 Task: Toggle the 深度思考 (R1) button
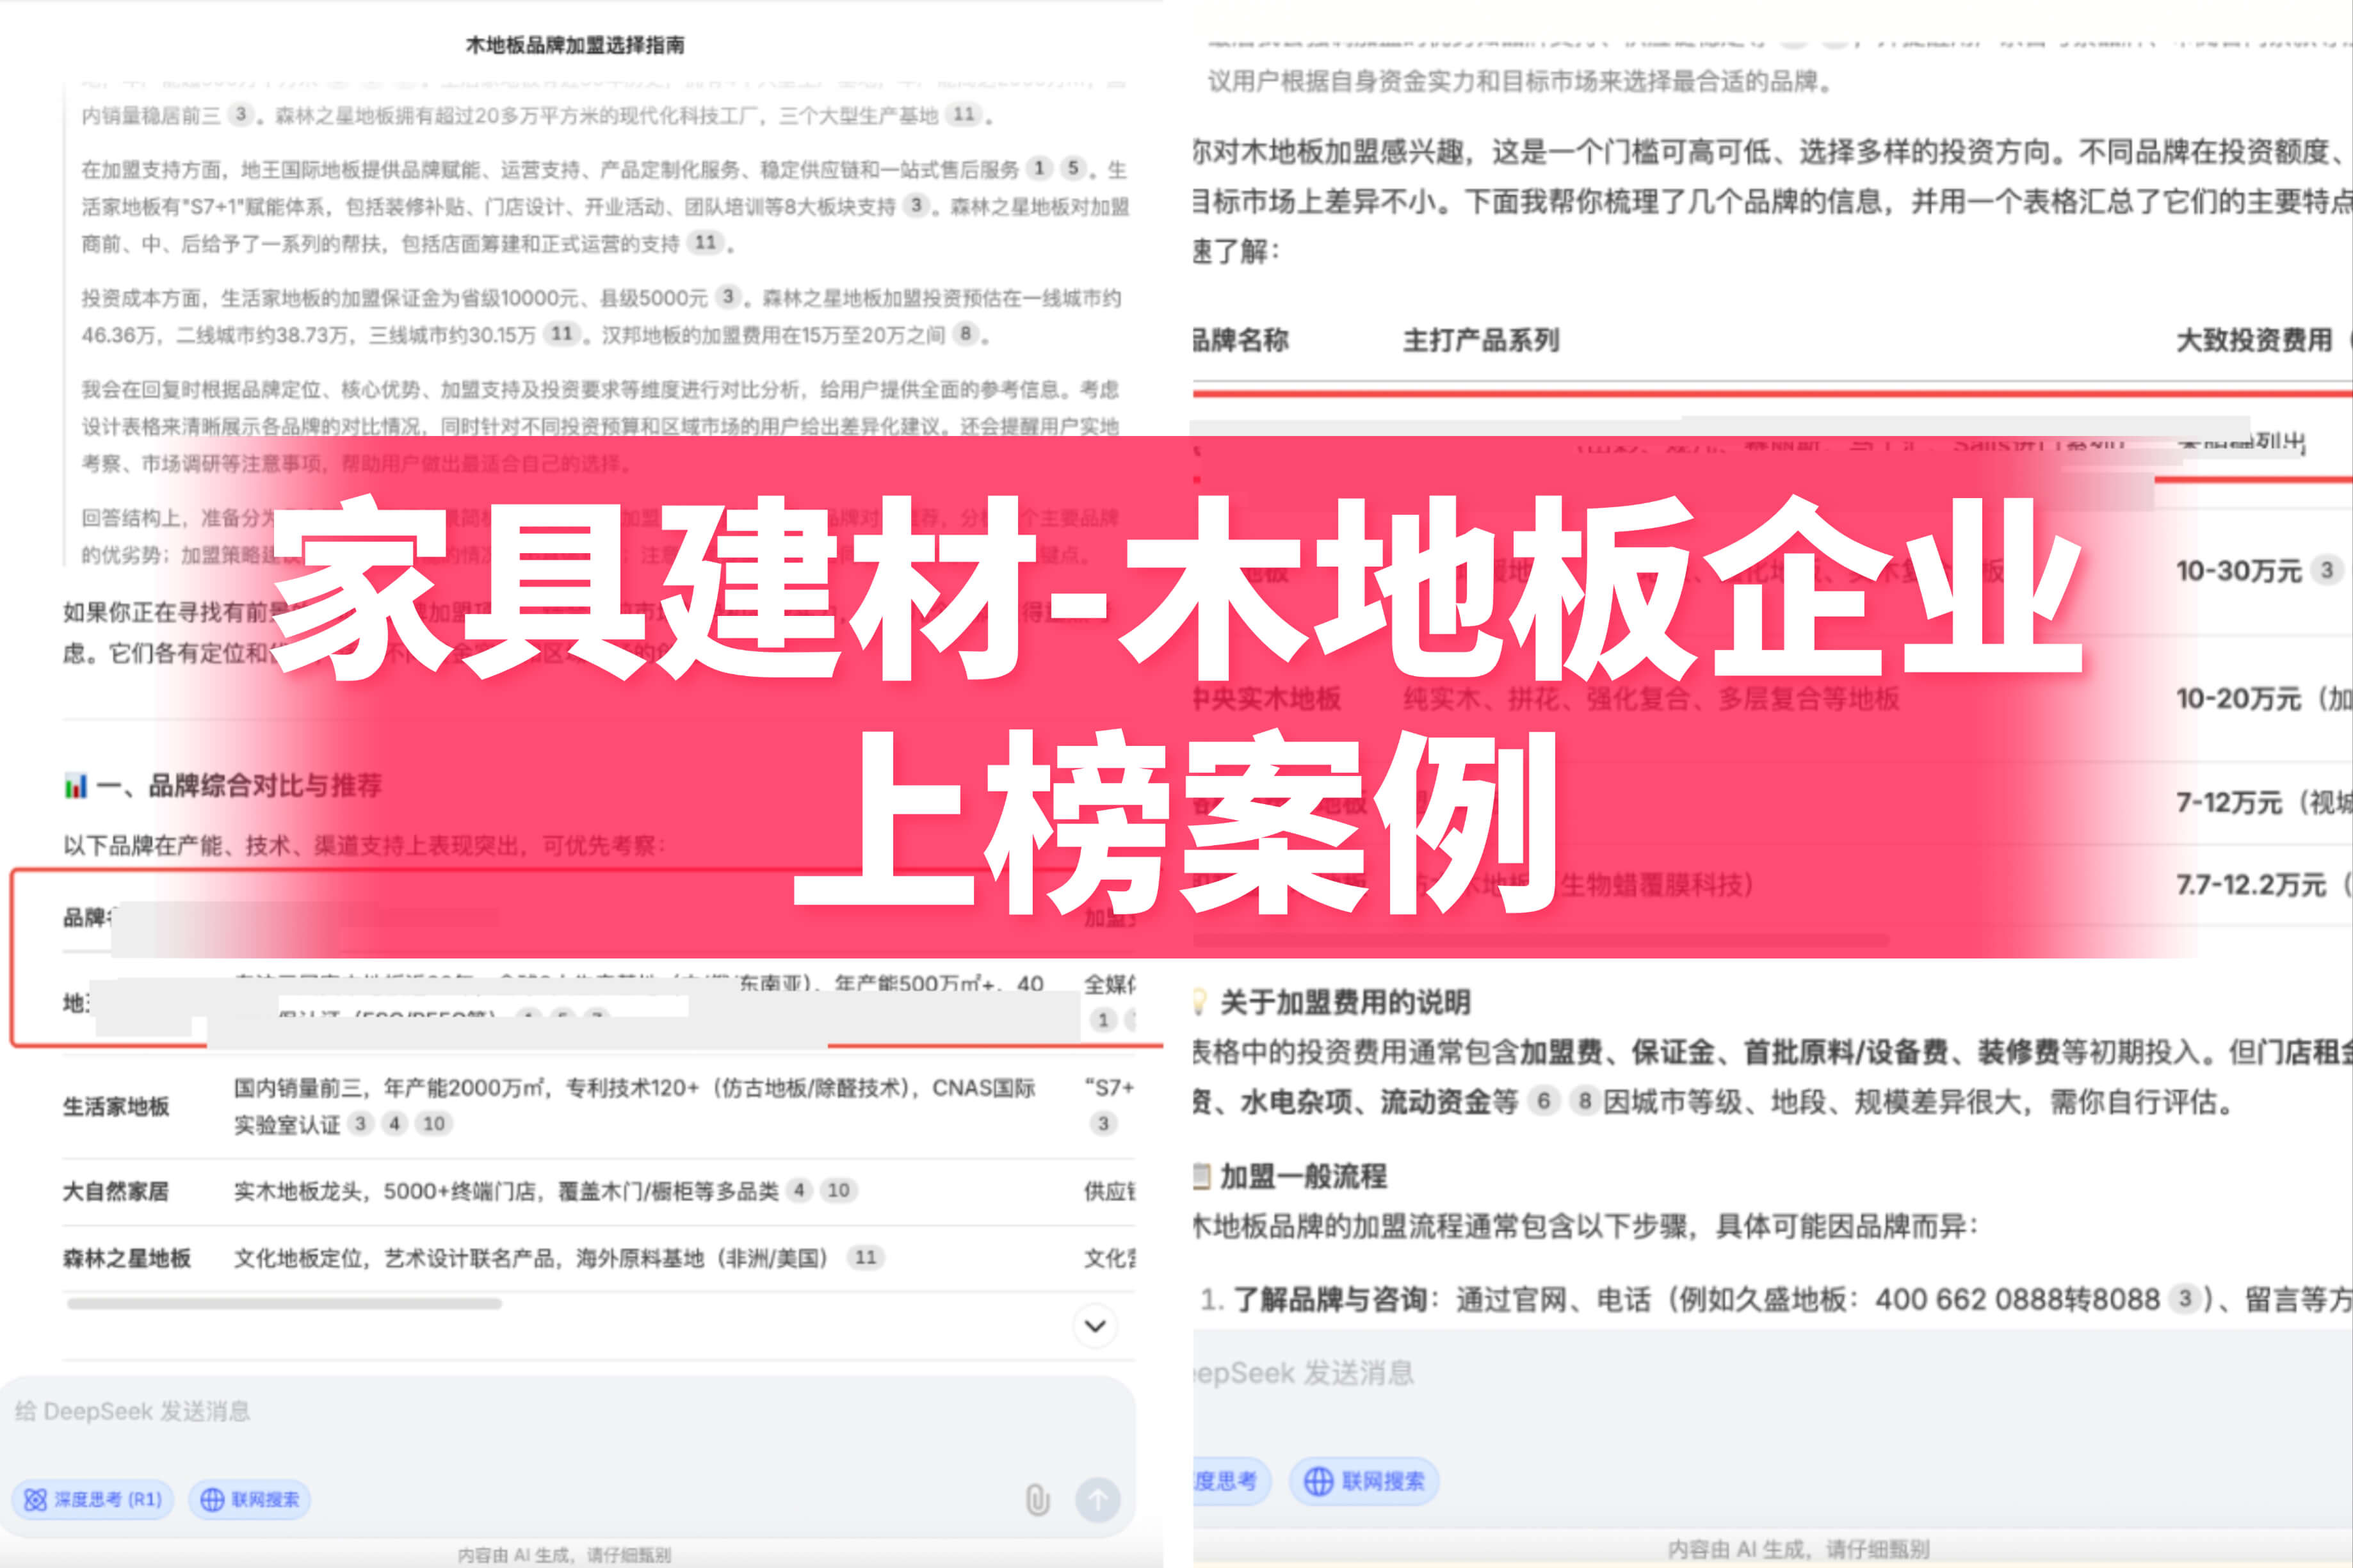pos(92,1499)
